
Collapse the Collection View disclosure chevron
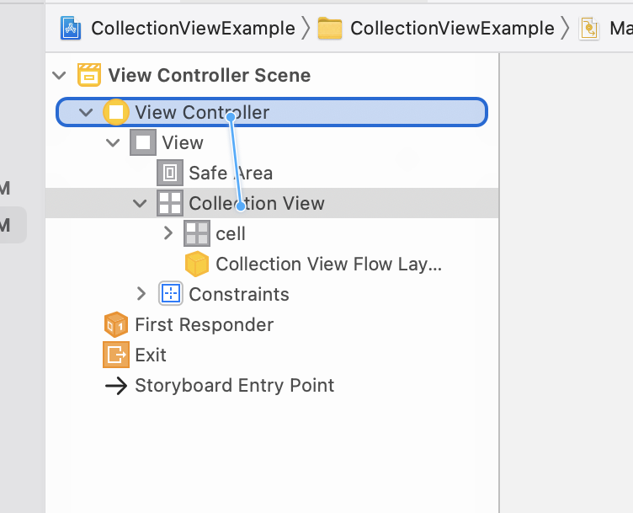pyautogui.click(x=140, y=203)
